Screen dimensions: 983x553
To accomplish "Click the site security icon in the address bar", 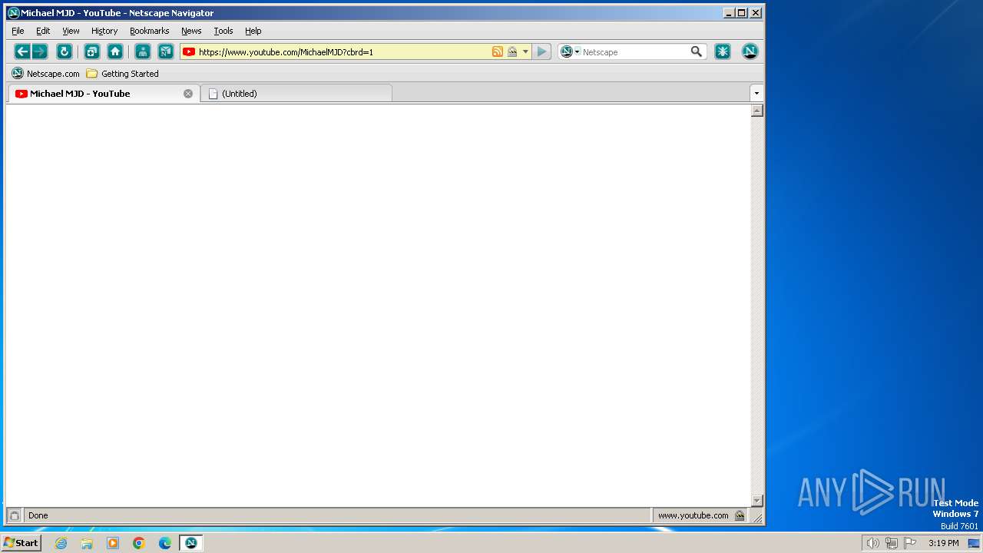I will click(x=512, y=51).
